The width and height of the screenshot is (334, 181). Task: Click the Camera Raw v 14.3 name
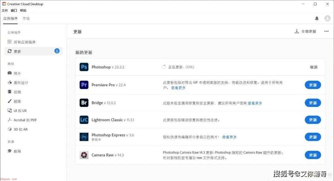pos(108,155)
